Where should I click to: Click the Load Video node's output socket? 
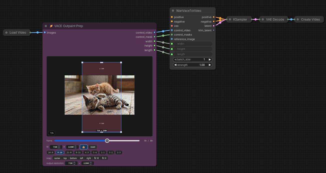(30, 33)
